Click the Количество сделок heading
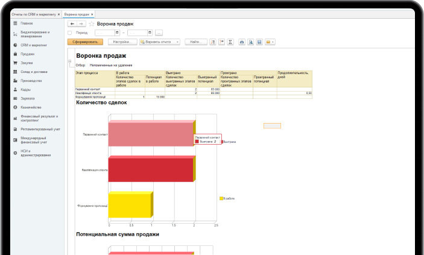The image size is (424, 255). point(101,102)
